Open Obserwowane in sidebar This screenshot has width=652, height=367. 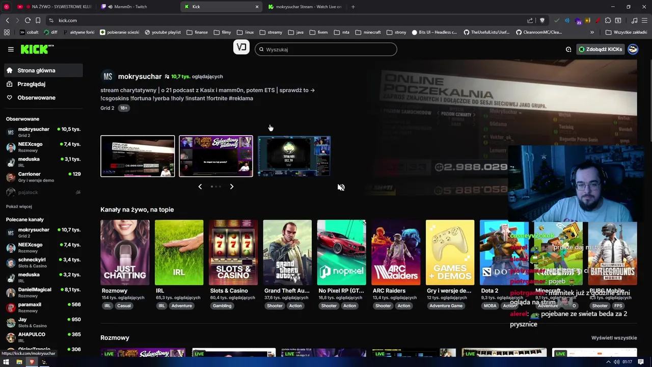pos(43,97)
